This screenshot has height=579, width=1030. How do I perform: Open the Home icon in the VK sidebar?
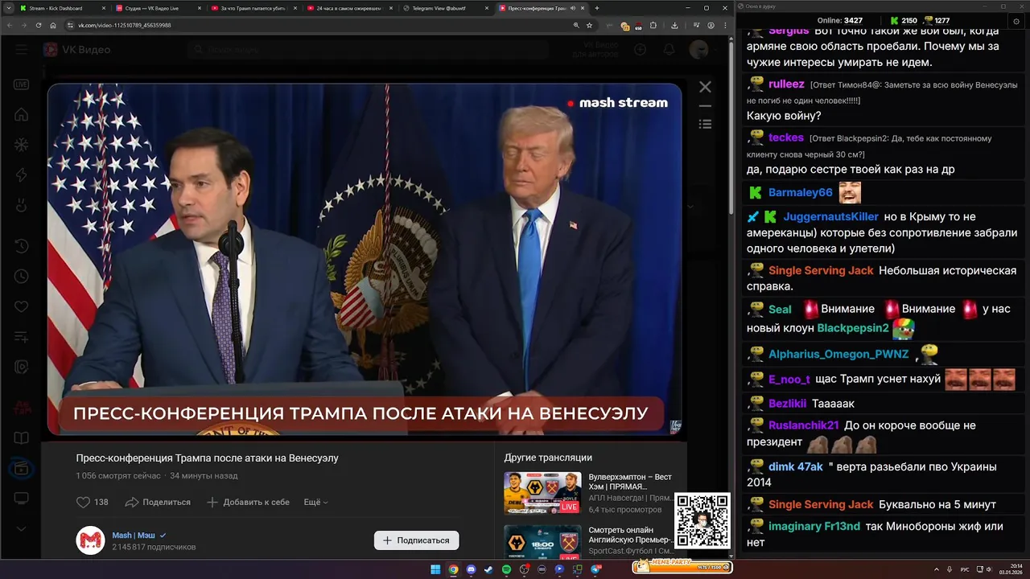point(22,114)
